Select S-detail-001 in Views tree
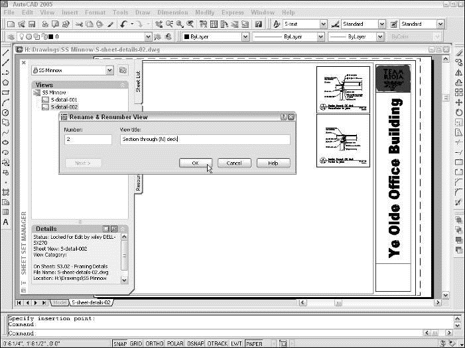This screenshot has width=465, height=348. coord(64,100)
